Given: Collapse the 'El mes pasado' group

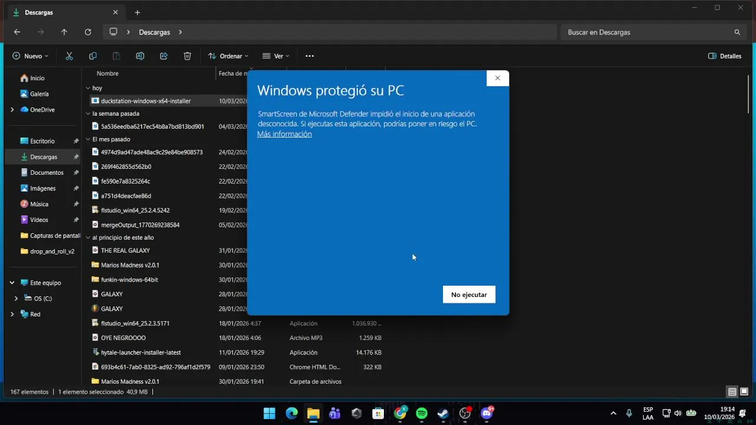Looking at the screenshot, I should (88, 139).
